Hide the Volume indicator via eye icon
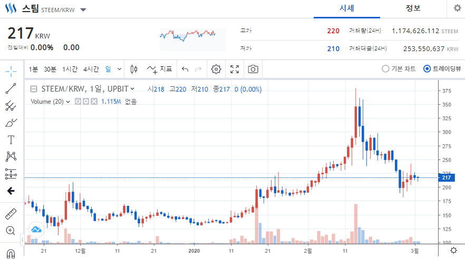465x259 pixels. pos(78,102)
